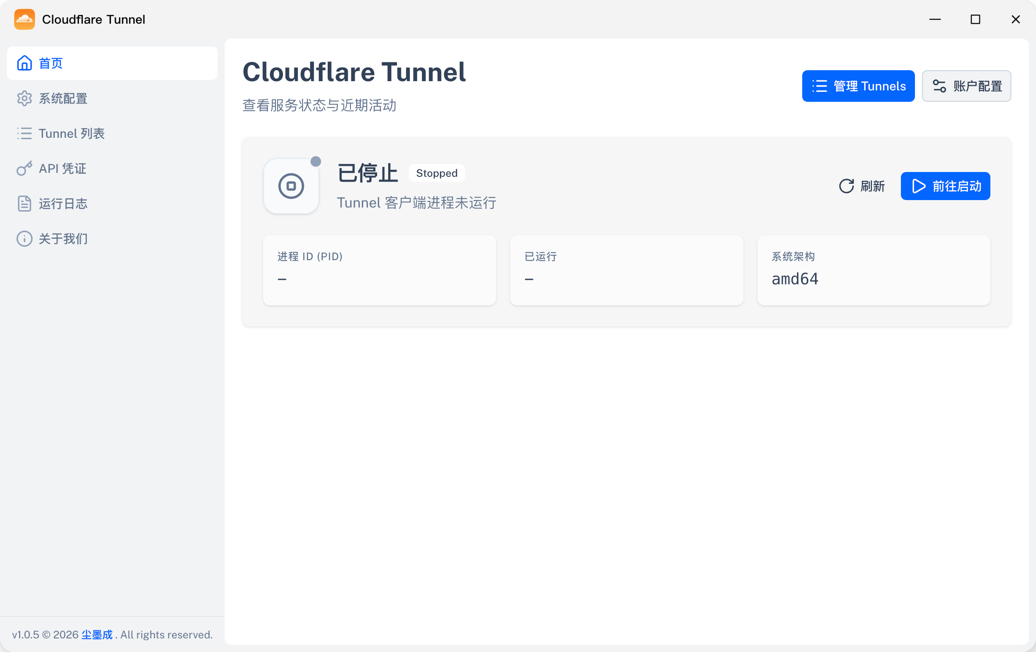Click the list icon next to Tunnel 列表

(x=24, y=133)
